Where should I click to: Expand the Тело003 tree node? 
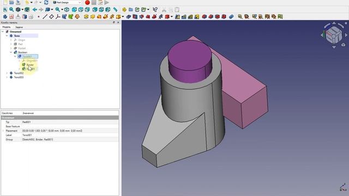tap(7, 77)
